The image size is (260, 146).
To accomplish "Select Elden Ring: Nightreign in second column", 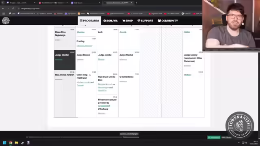I will coord(86,94).
